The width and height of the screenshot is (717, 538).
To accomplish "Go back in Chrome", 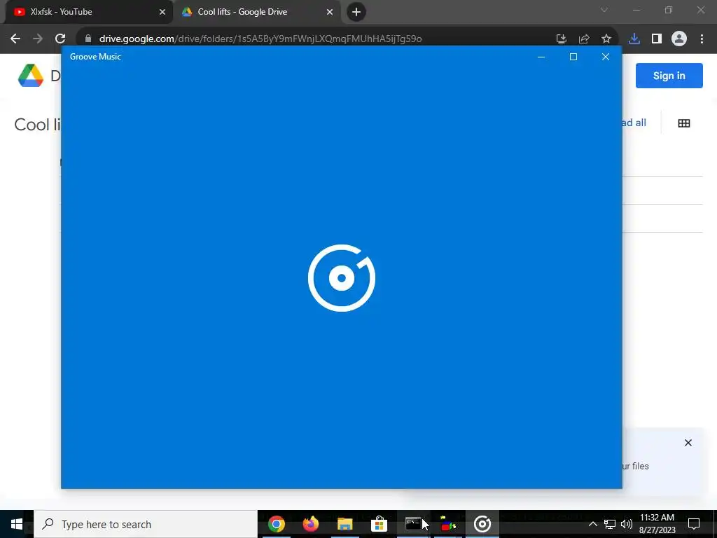I will tap(15, 39).
